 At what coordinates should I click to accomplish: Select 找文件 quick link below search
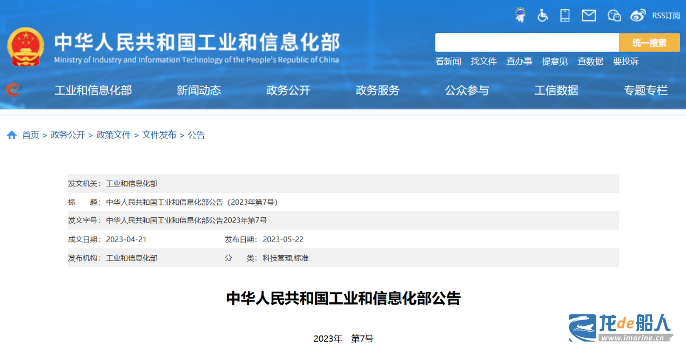483,62
